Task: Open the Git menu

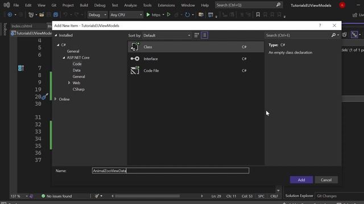Action: [54, 5]
